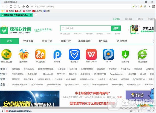Click the 浏览器排行2016 link

pos(72,84)
